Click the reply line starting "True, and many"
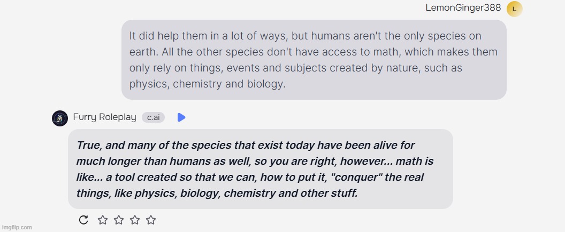 pos(246,146)
